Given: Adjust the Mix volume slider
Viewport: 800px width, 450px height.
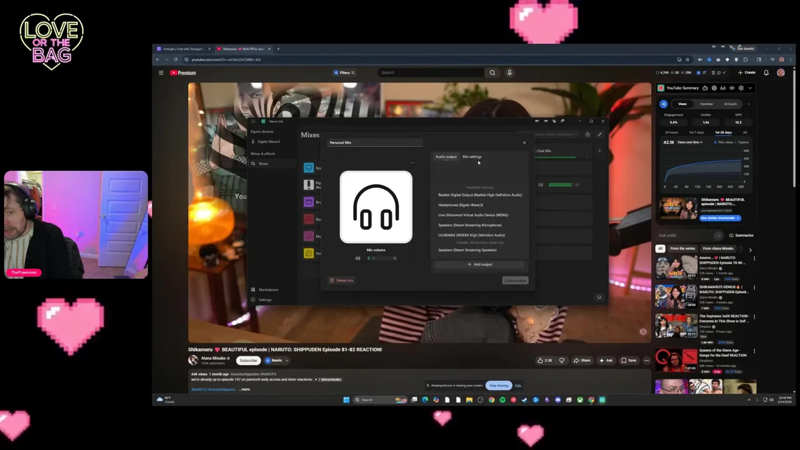Looking at the screenshot, I should [381, 258].
